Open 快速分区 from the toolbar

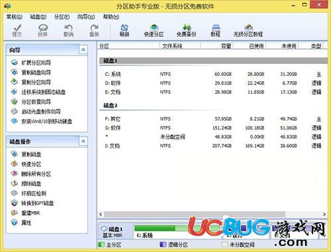pyautogui.click(x=154, y=30)
